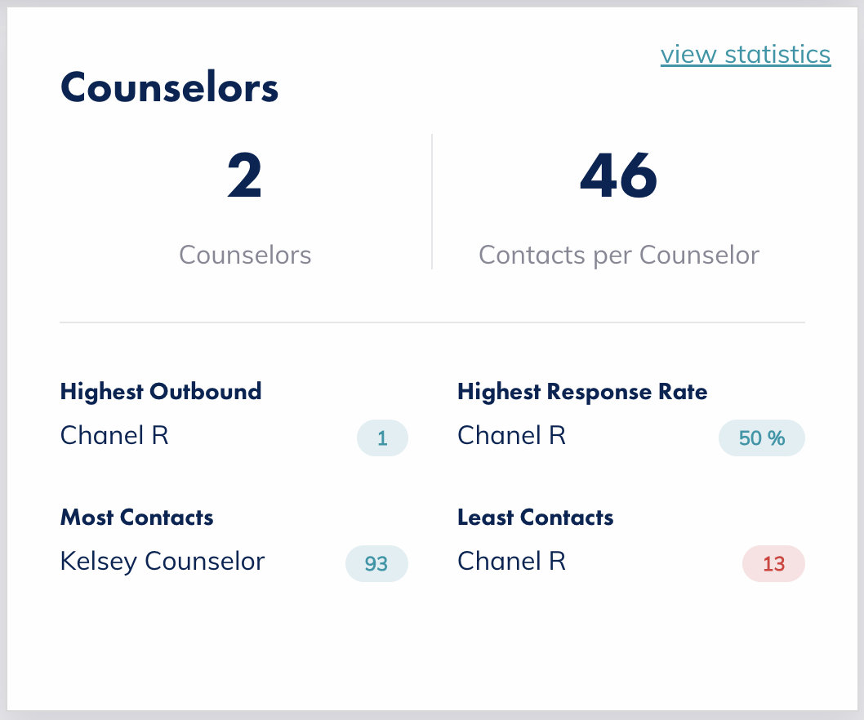Click the 50 % response rate badge

pos(761,438)
